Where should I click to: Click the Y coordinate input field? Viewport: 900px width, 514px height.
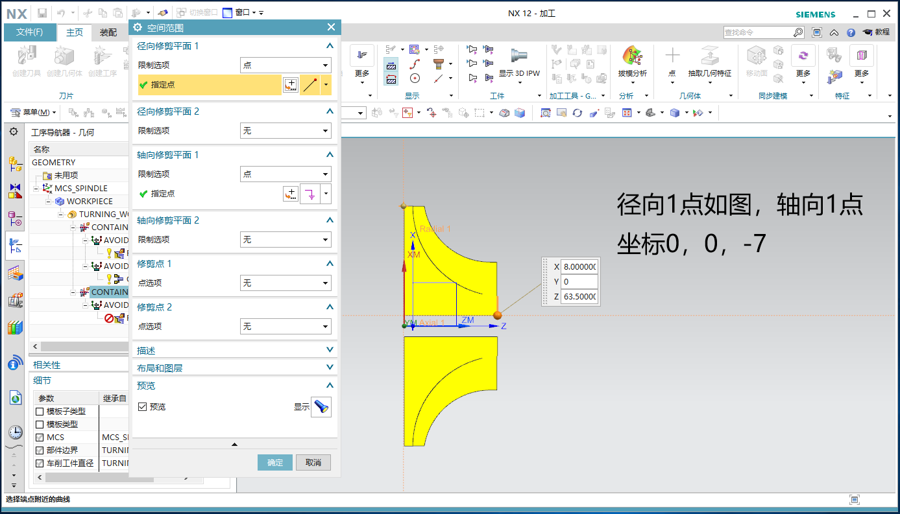579,281
